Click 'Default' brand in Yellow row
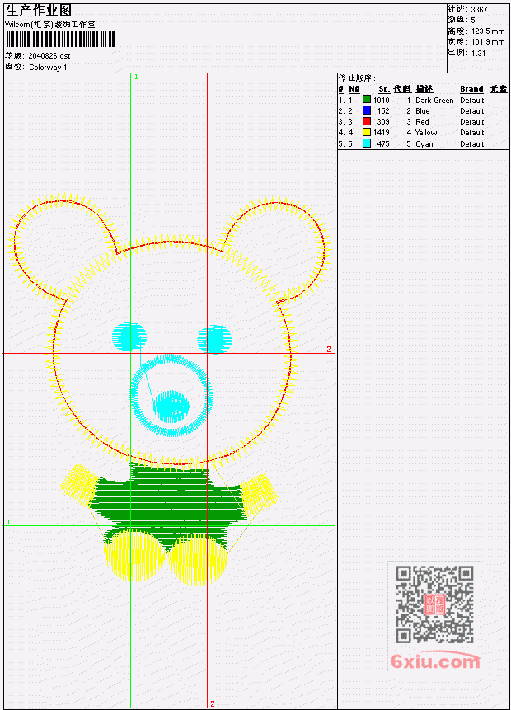 point(472,133)
